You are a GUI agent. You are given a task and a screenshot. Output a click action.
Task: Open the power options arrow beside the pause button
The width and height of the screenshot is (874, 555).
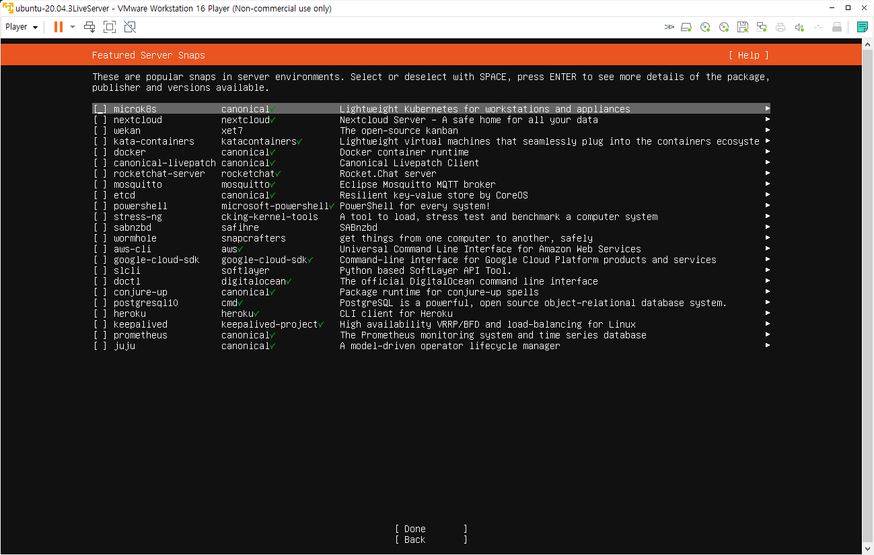[x=73, y=27]
